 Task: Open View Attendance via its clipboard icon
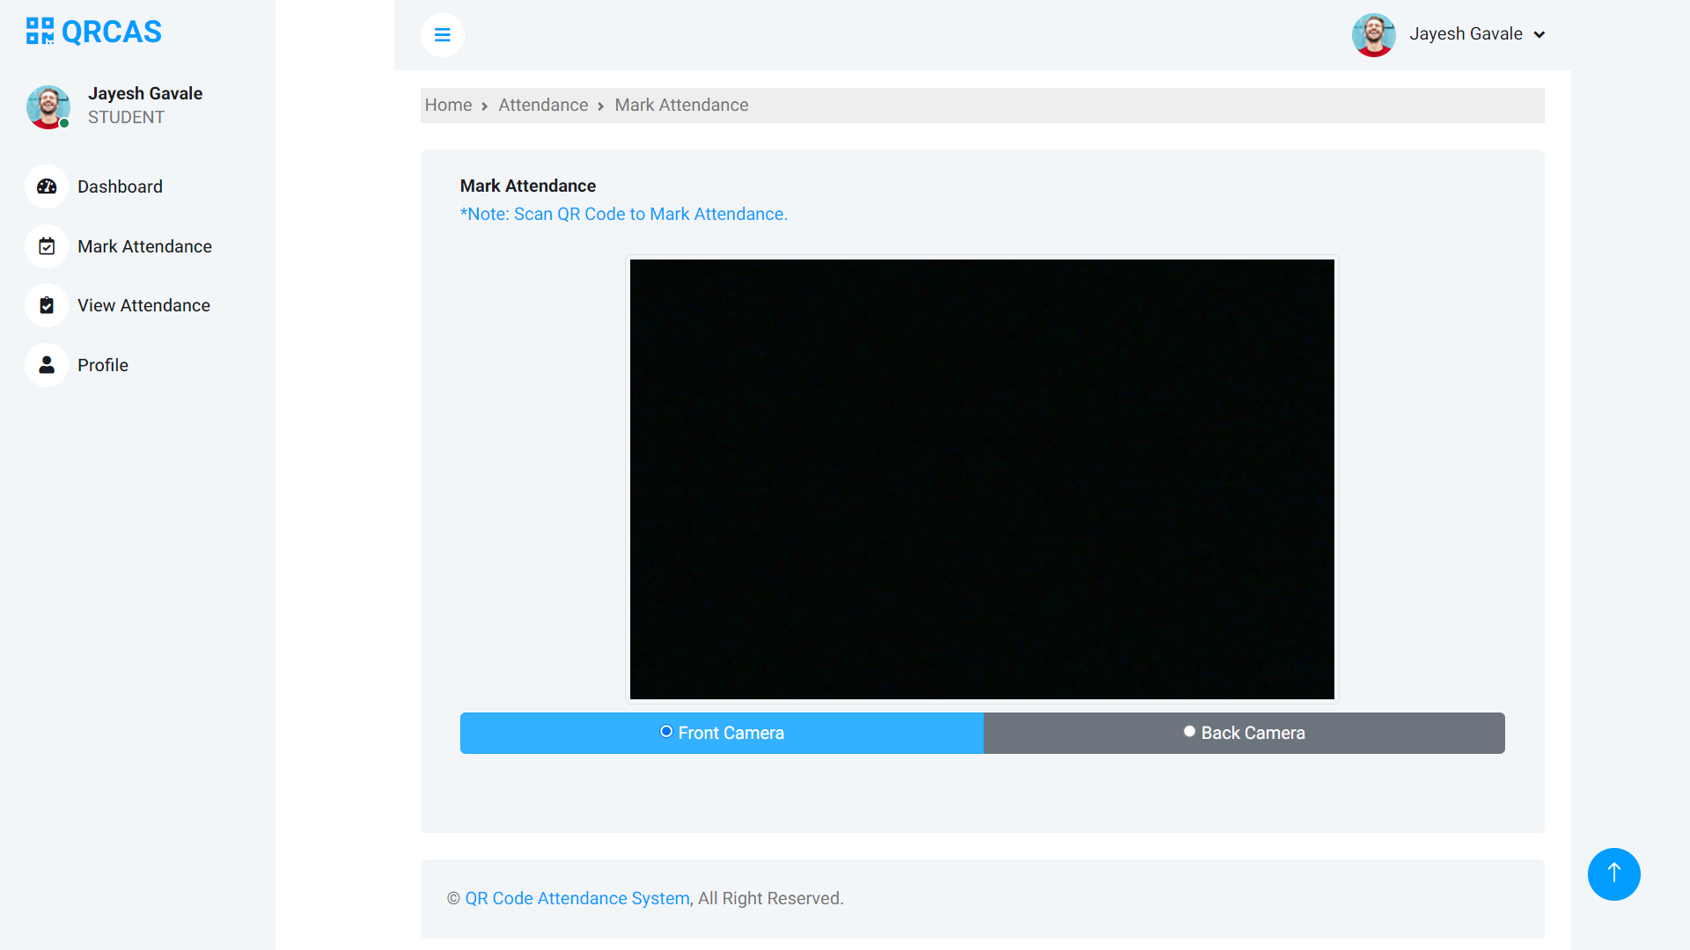point(46,305)
